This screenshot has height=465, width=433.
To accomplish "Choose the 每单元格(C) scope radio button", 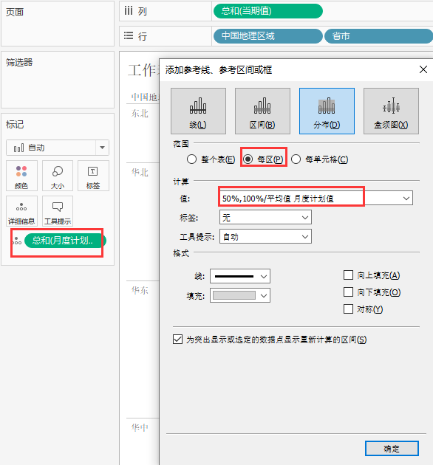I will coord(296,159).
